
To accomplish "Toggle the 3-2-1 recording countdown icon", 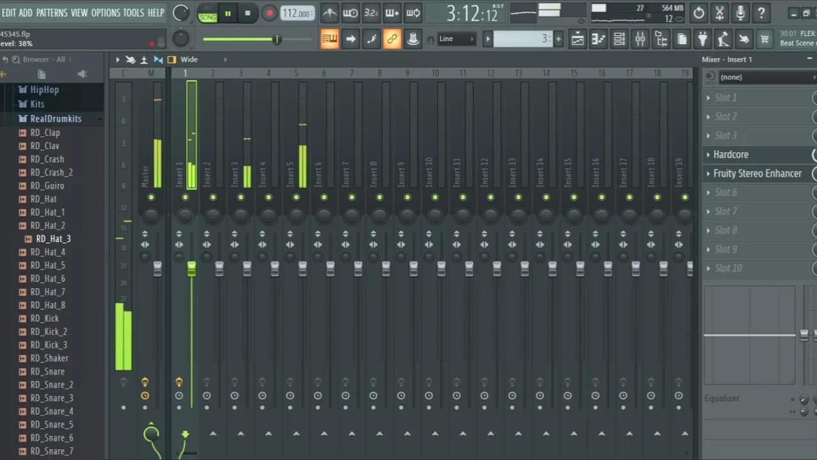I will tap(371, 12).
